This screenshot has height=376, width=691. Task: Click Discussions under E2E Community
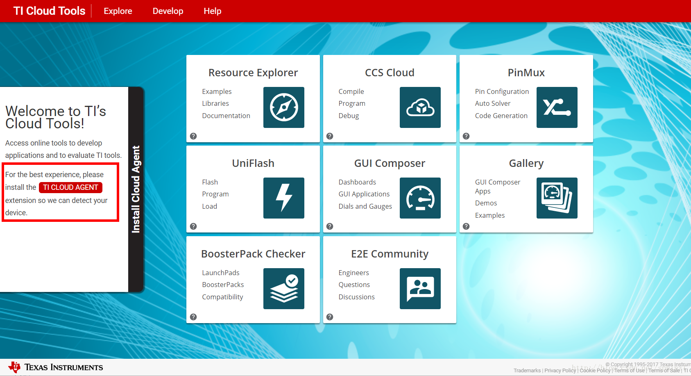[356, 297]
